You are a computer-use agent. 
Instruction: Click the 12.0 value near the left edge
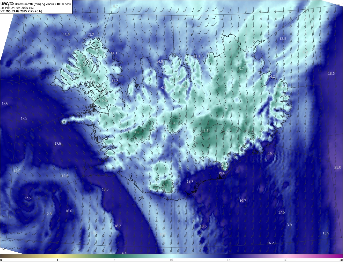[x=17, y=171]
